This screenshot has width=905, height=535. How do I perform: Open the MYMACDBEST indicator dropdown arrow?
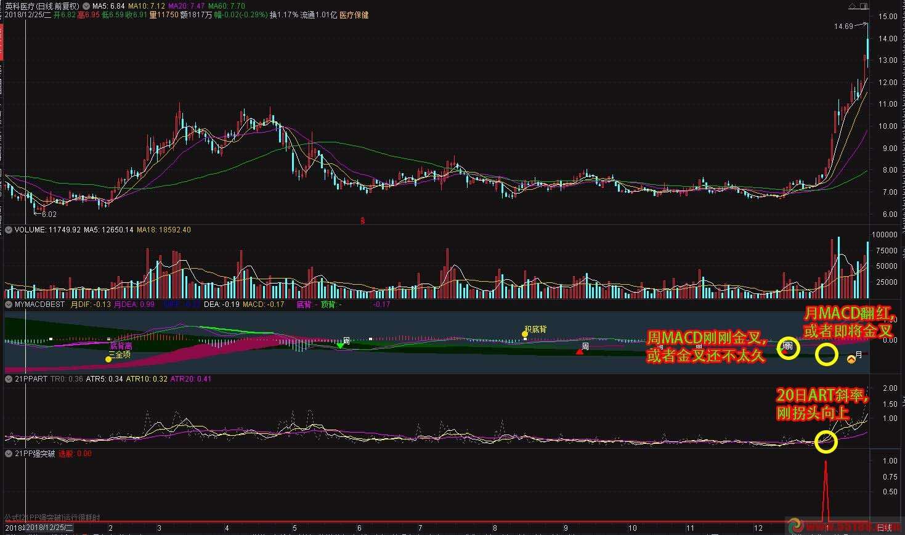[9, 304]
